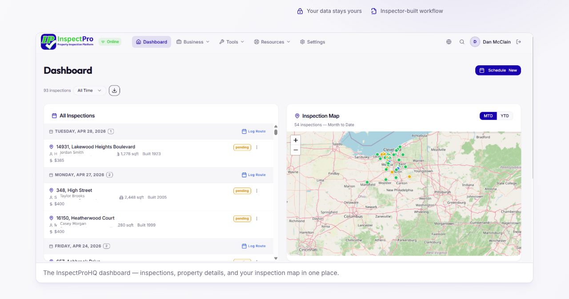This screenshot has width=569, height=299.
Task: Switch map to YTD view
Action: [x=505, y=116]
